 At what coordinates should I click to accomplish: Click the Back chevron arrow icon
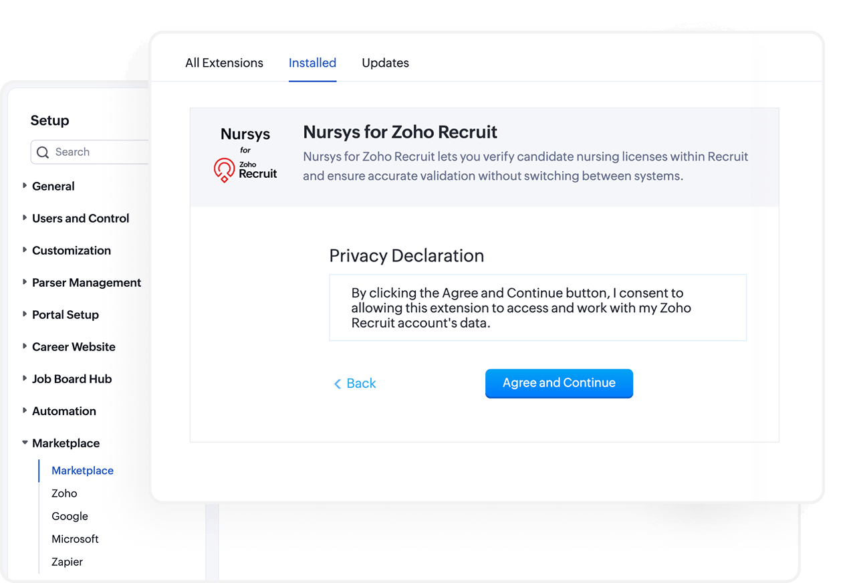tap(338, 384)
